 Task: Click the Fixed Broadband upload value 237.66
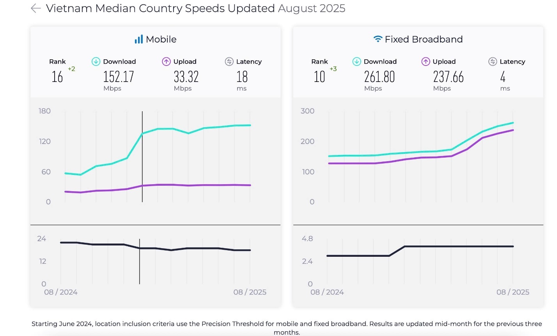[449, 77]
